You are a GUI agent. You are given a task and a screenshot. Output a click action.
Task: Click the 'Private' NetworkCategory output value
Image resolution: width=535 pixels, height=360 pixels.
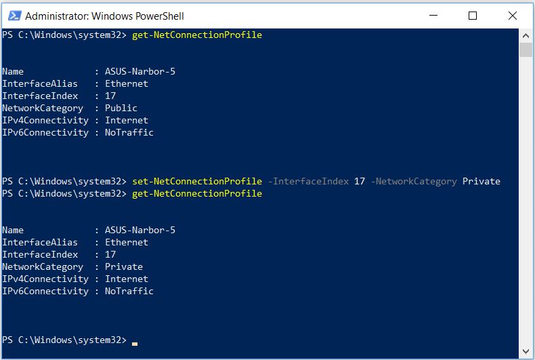click(123, 266)
